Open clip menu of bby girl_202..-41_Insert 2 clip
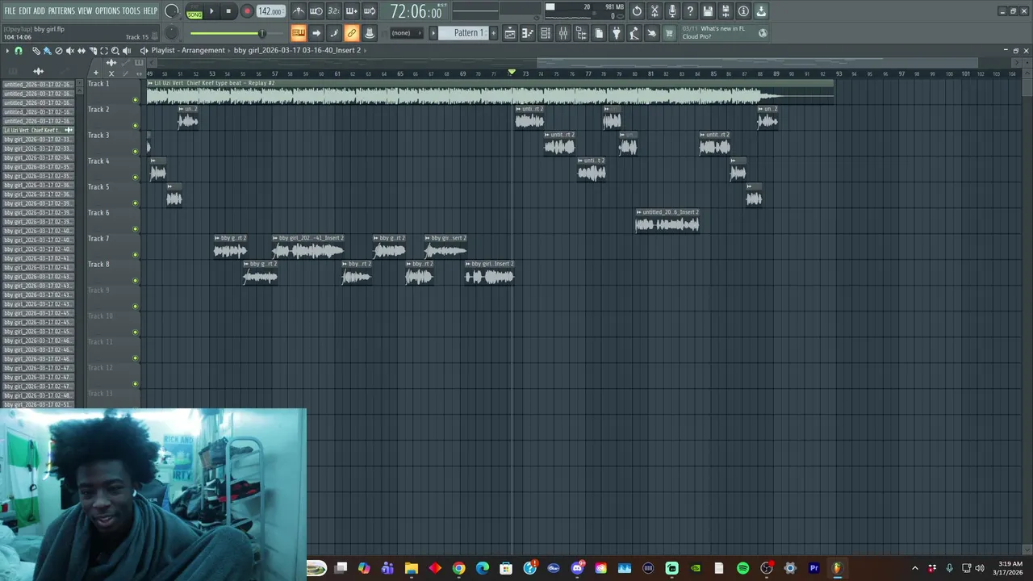This screenshot has width=1033, height=581. (275, 238)
